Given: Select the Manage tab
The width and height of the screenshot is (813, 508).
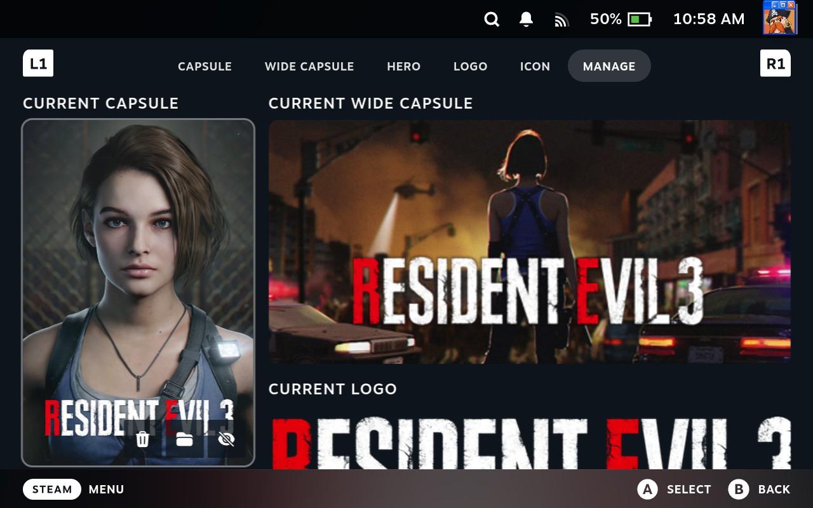Looking at the screenshot, I should click(x=609, y=66).
